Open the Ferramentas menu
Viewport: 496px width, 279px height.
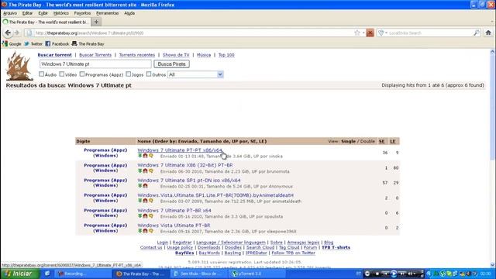click(x=107, y=13)
